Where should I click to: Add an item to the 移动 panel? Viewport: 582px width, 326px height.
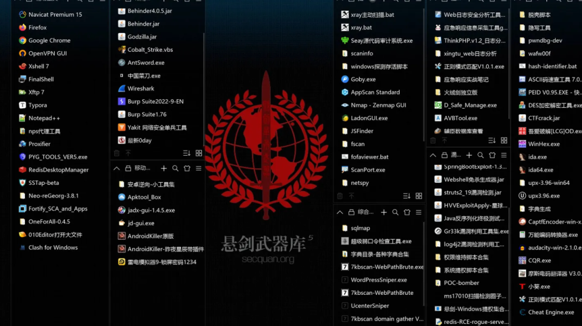164,169
